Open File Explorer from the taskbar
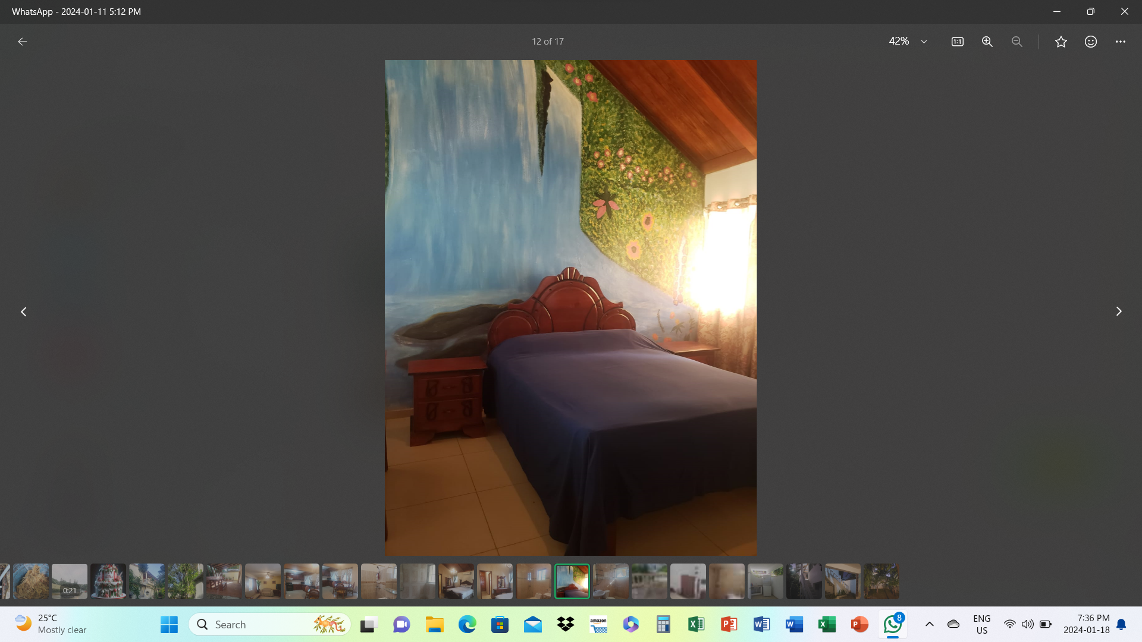The width and height of the screenshot is (1142, 642). pyautogui.click(x=434, y=624)
